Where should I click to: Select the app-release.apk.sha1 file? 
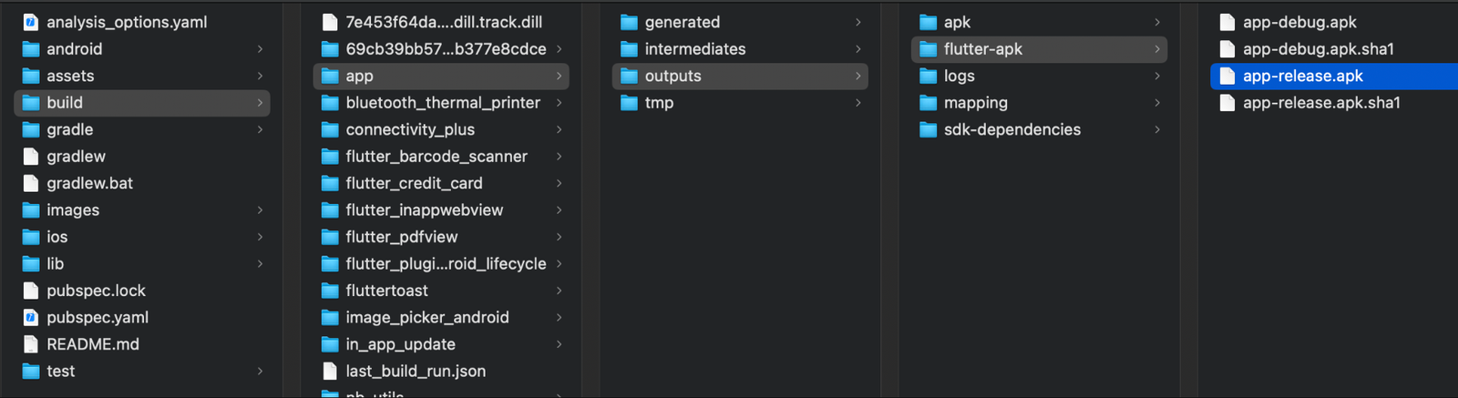click(x=1320, y=103)
